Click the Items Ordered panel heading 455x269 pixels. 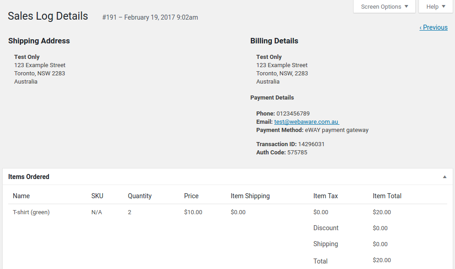29,177
